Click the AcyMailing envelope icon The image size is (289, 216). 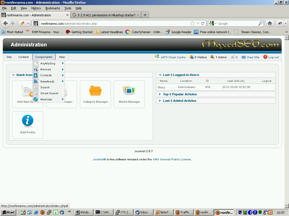point(36,63)
